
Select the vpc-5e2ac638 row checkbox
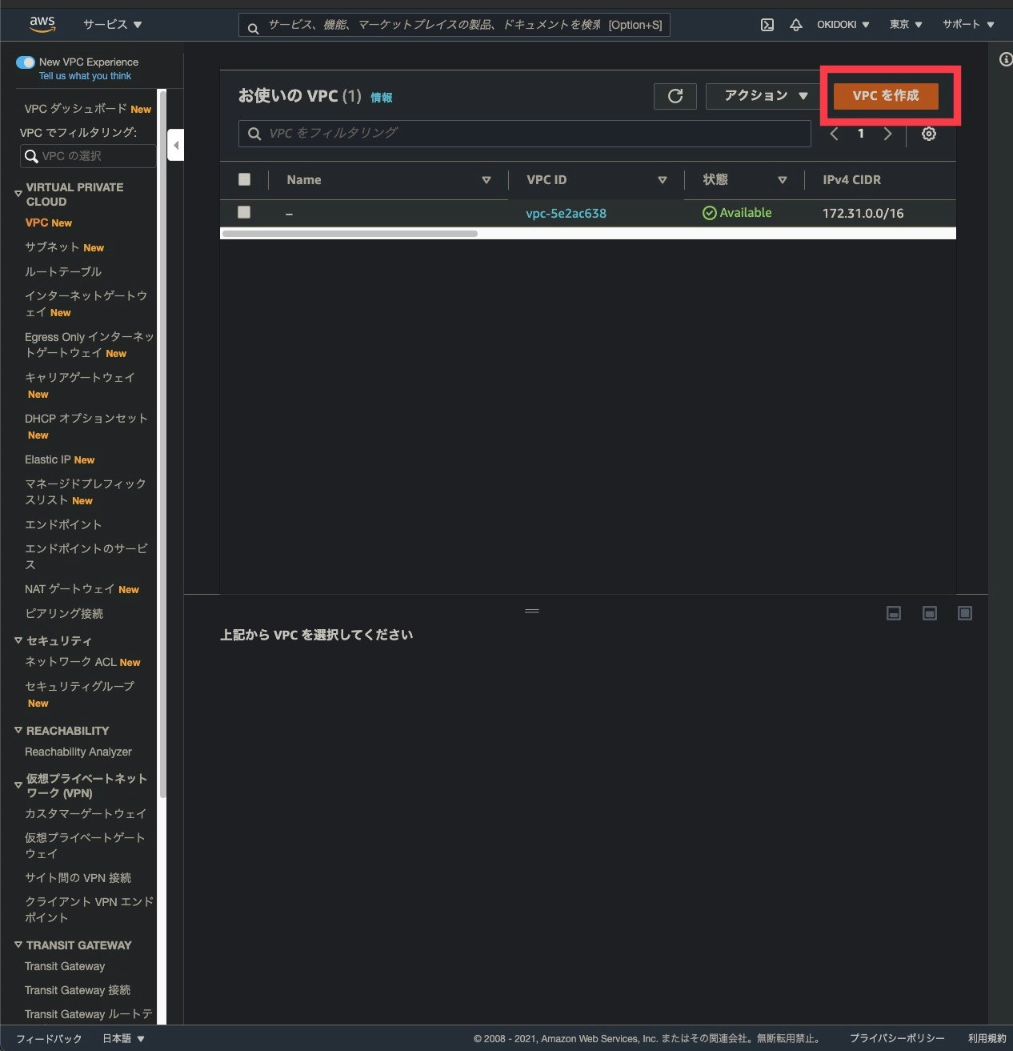(245, 212)
